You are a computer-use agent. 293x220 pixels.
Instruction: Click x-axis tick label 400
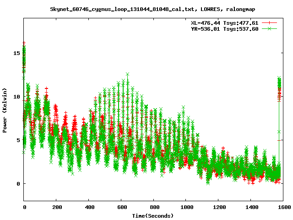(90, 207)
